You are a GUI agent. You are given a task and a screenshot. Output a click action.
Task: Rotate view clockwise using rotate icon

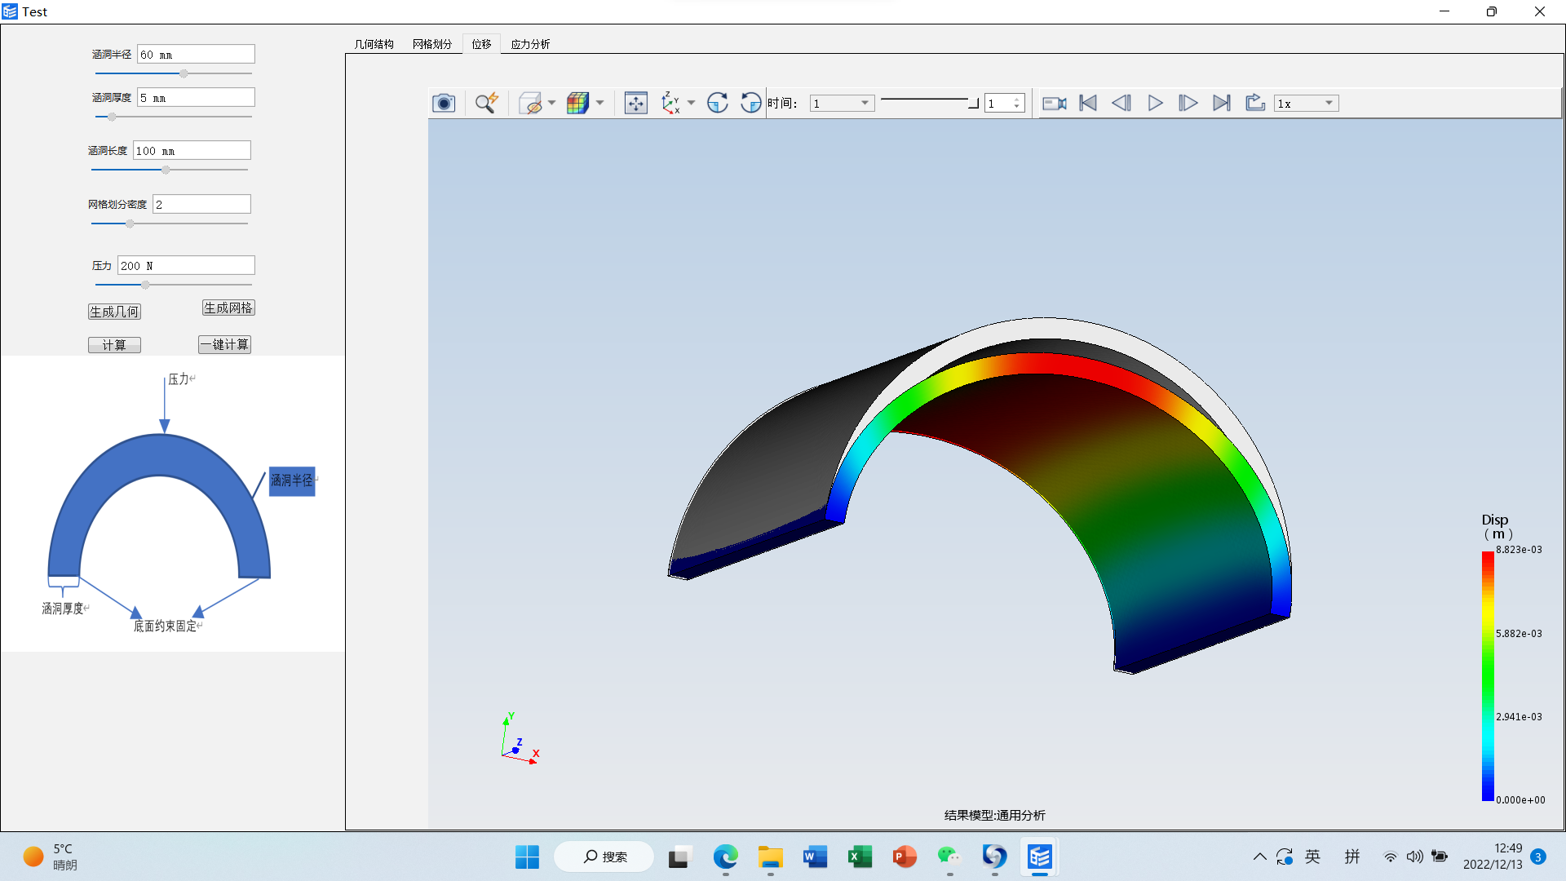tap(718, 103)
